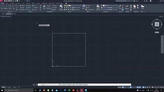The width and height of the screenshot is (164, 92).
Task: Insert a Table
Action: click(54, 10)
